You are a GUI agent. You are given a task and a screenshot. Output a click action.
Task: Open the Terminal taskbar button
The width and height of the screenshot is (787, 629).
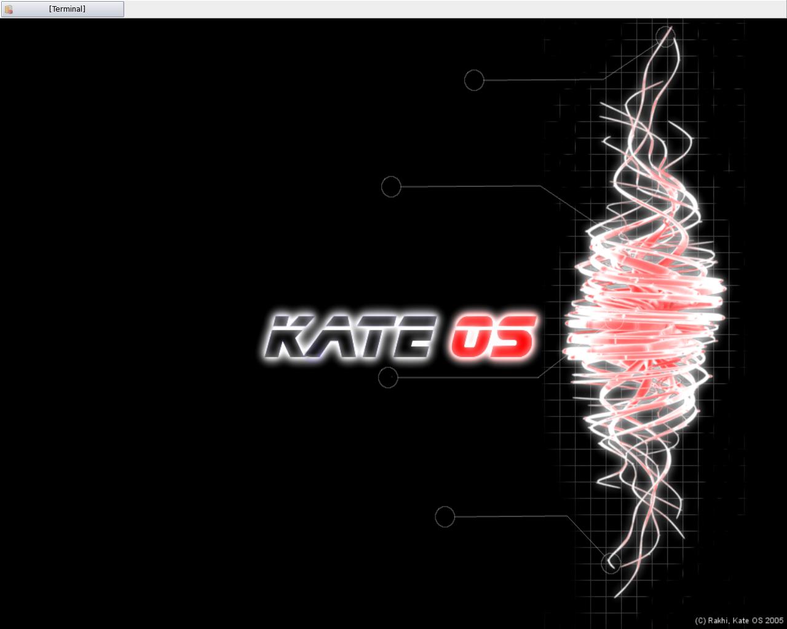click(62, 9)
